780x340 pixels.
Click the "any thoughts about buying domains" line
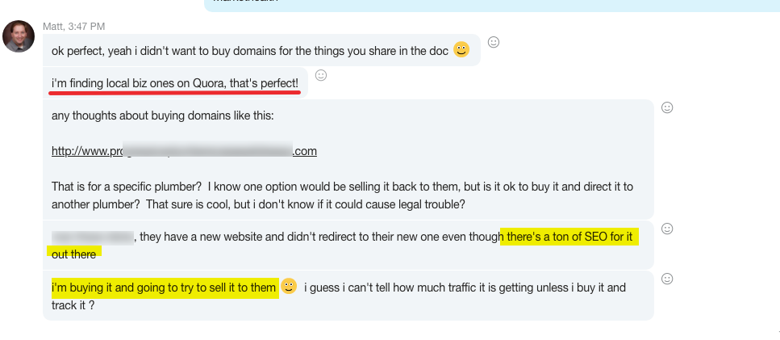162,115
